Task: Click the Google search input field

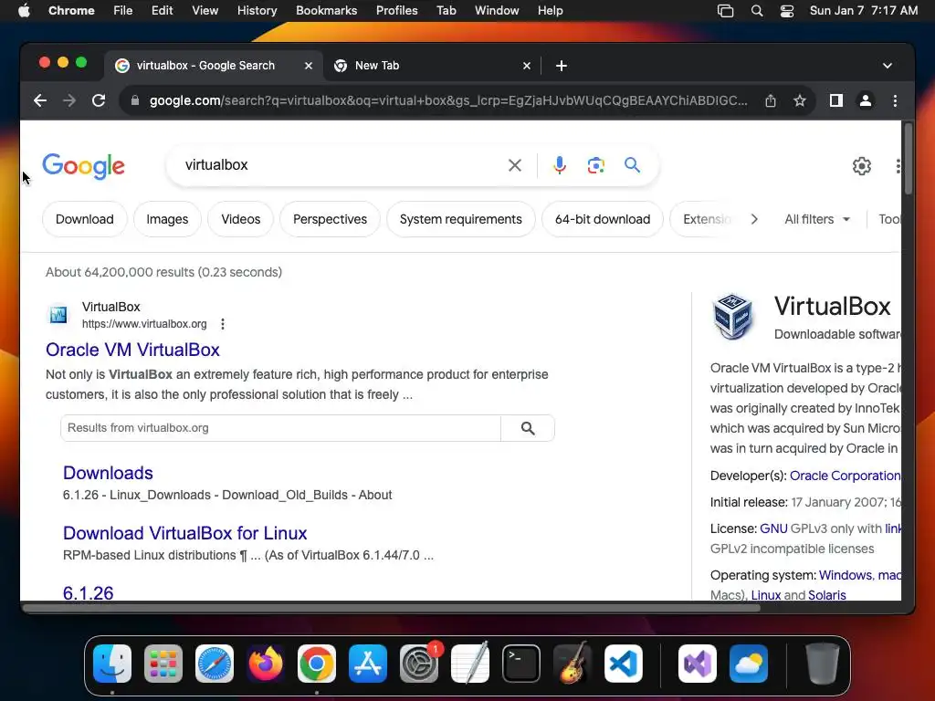Action: [340, 165]
